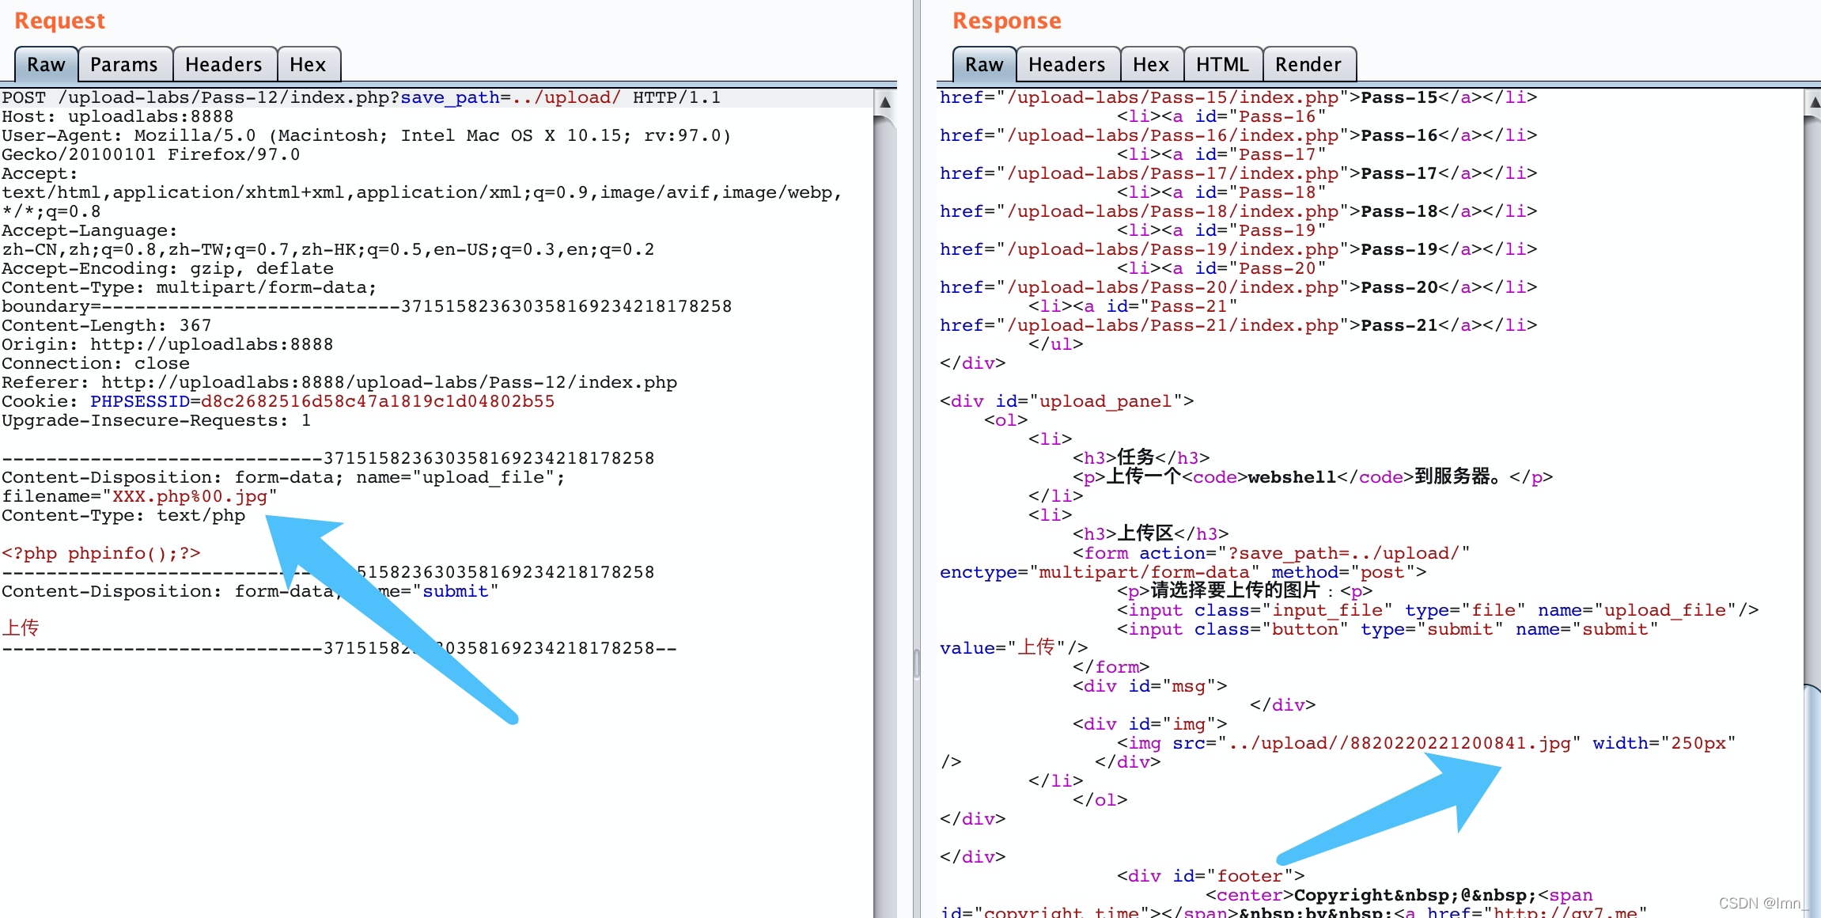Click the <?php phpinfo();?> payload line

100,553
